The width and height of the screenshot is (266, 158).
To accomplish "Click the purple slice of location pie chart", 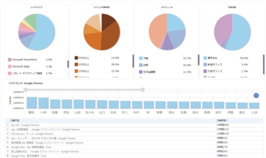I will coord(222,30).
